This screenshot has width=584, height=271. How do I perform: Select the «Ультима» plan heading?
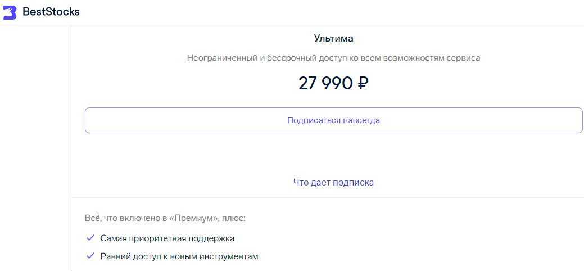333,38
